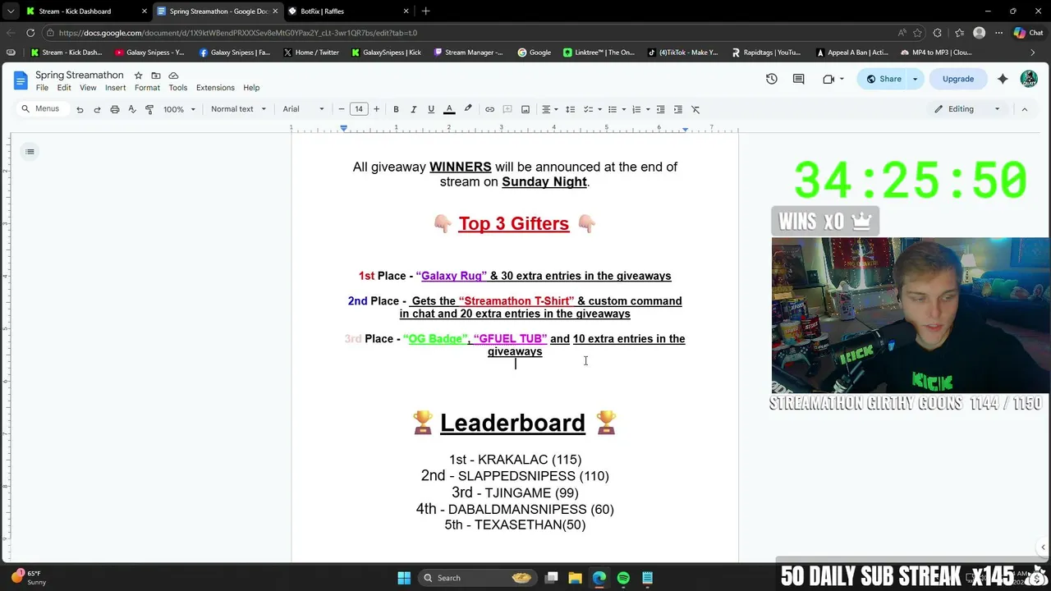Open the Insert menu

tap(115, 88)
